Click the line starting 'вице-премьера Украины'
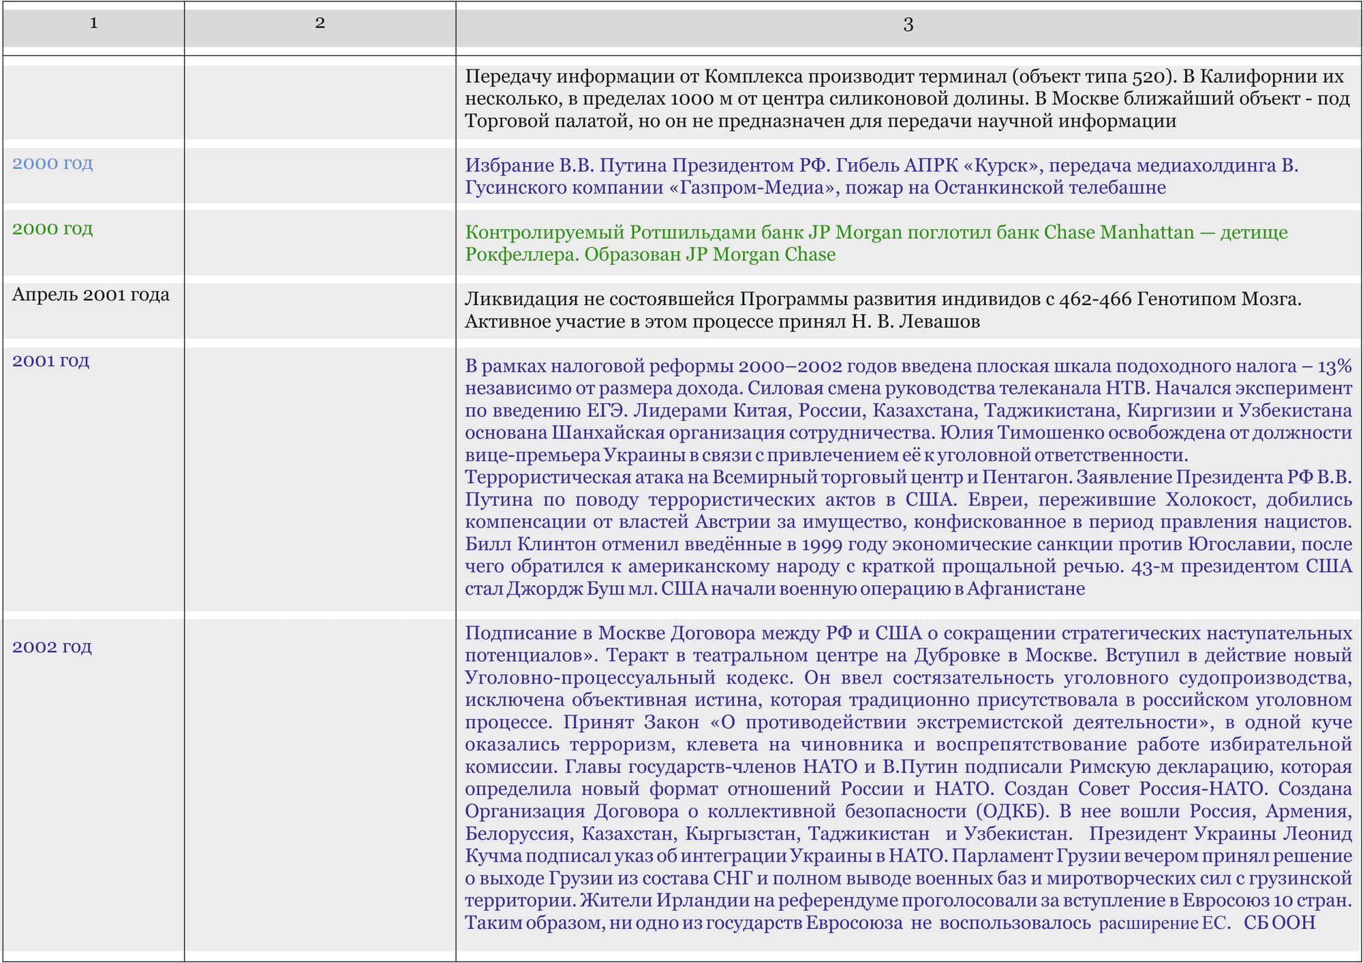Image resolution: width=1363 pixels, height=963 pixels. click(827, 455)
